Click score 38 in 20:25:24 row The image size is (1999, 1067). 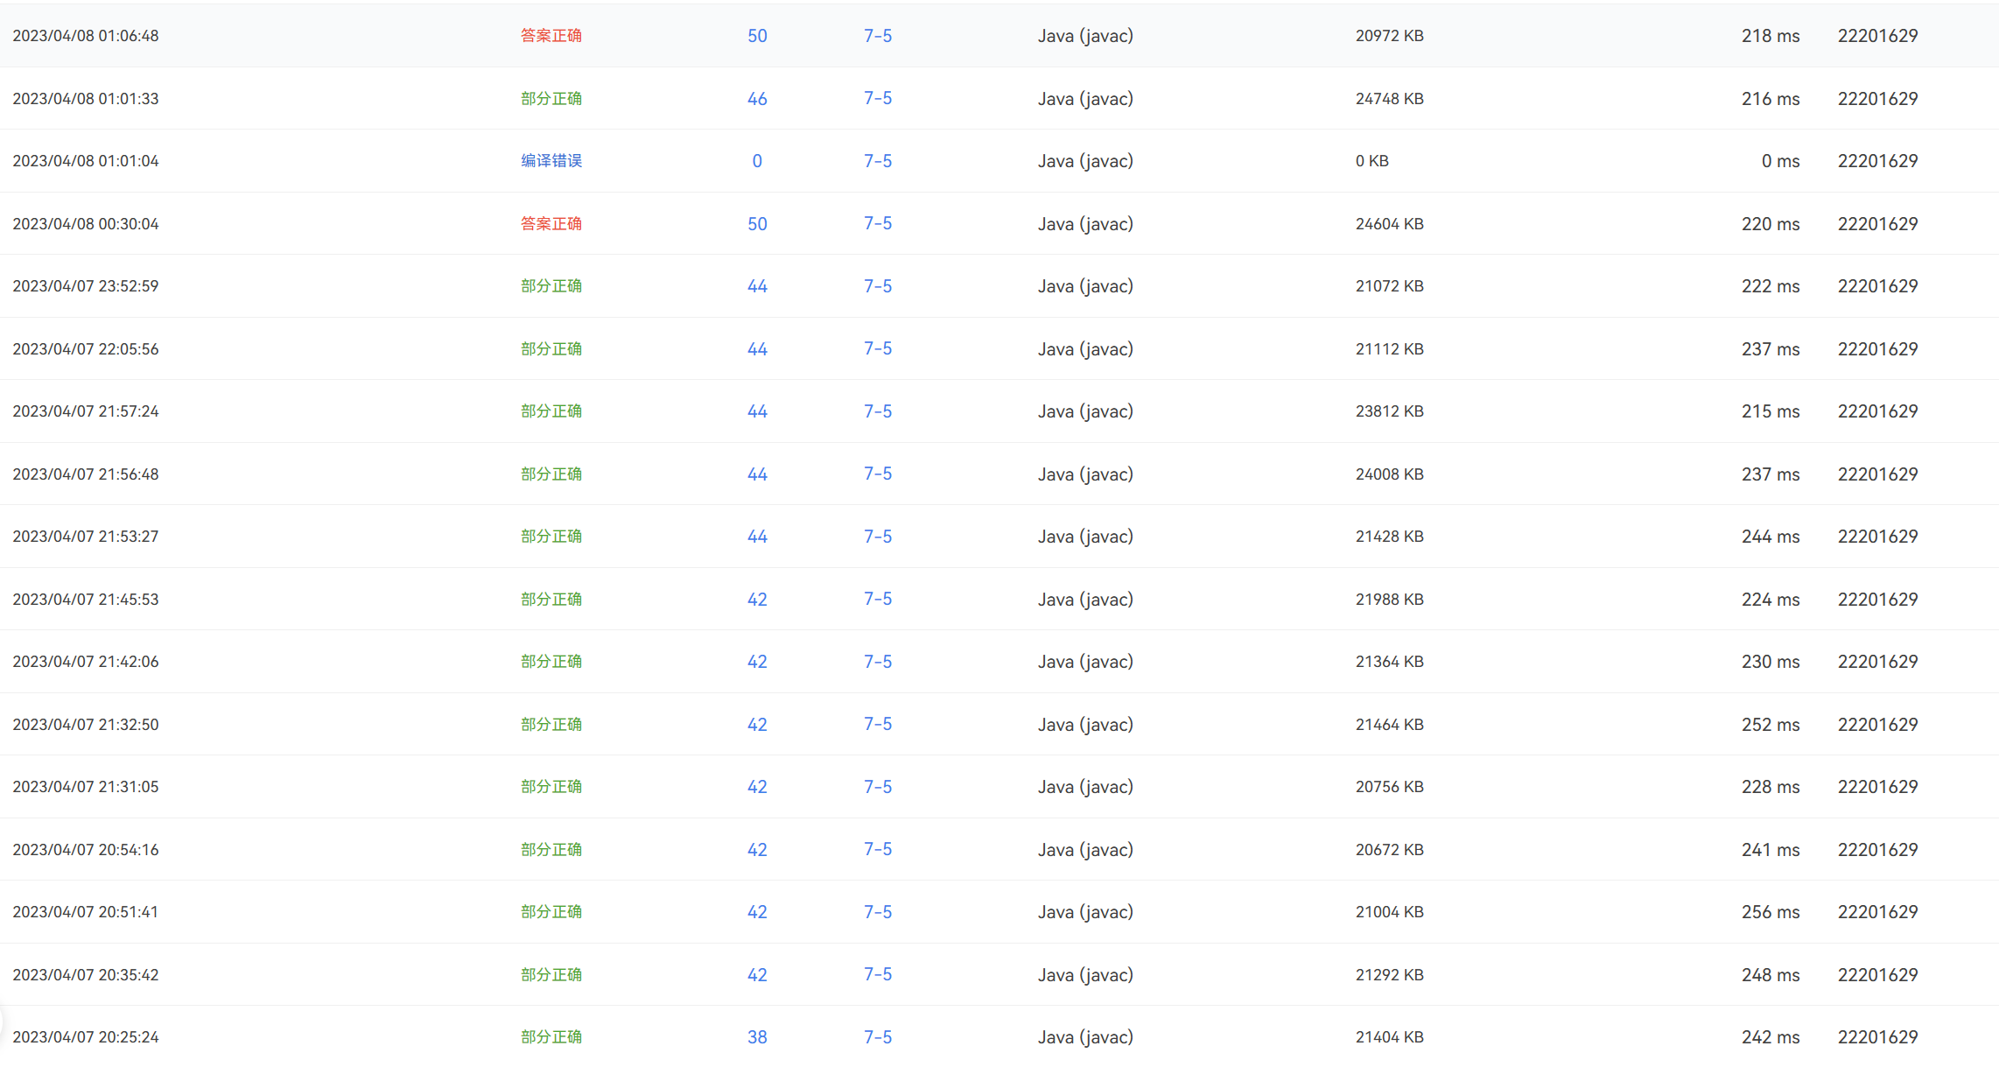(757, 1037)
